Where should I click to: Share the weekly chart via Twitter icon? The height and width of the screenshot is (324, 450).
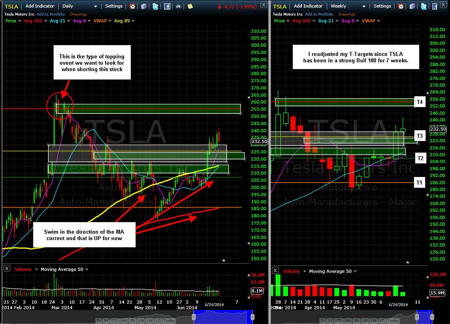pyautogui.click(x=424, y=6)
